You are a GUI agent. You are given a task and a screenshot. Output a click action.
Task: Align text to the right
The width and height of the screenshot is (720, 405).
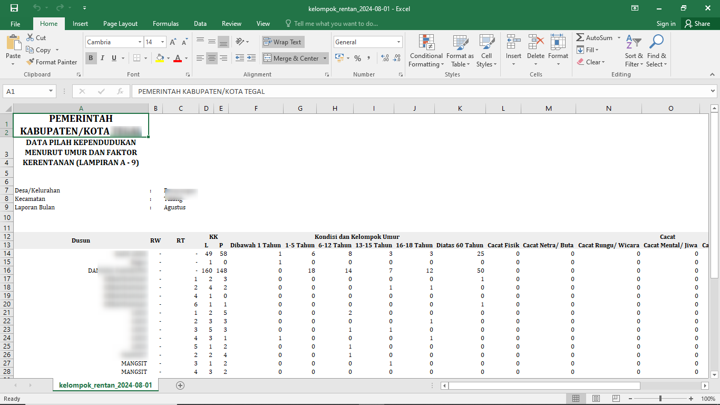click(223, 58)
